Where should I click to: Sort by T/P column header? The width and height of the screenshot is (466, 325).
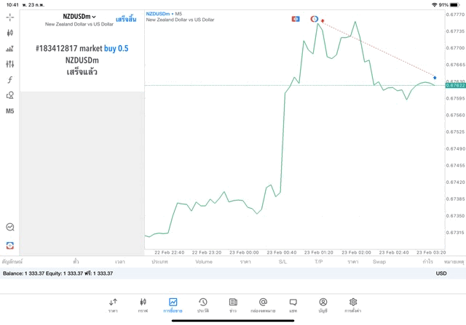(x=319, y=262)
